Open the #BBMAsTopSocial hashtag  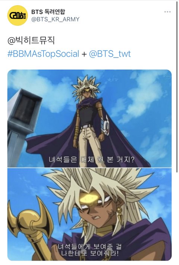coord(43,54)
